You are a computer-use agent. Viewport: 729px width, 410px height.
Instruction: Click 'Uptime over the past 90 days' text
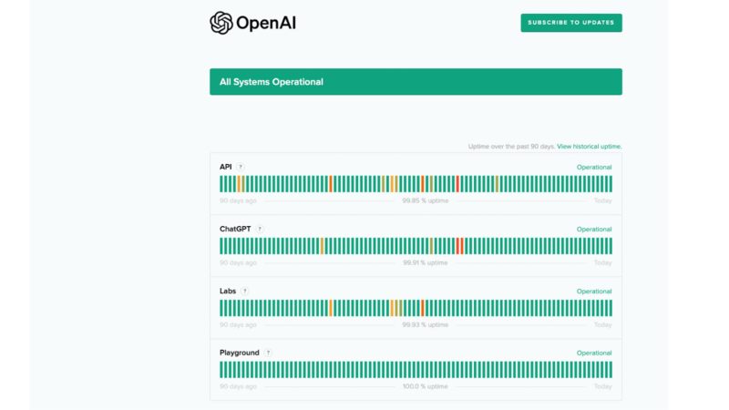[511, 147]
